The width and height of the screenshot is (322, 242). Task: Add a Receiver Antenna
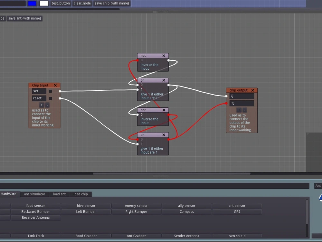point(36,217)
